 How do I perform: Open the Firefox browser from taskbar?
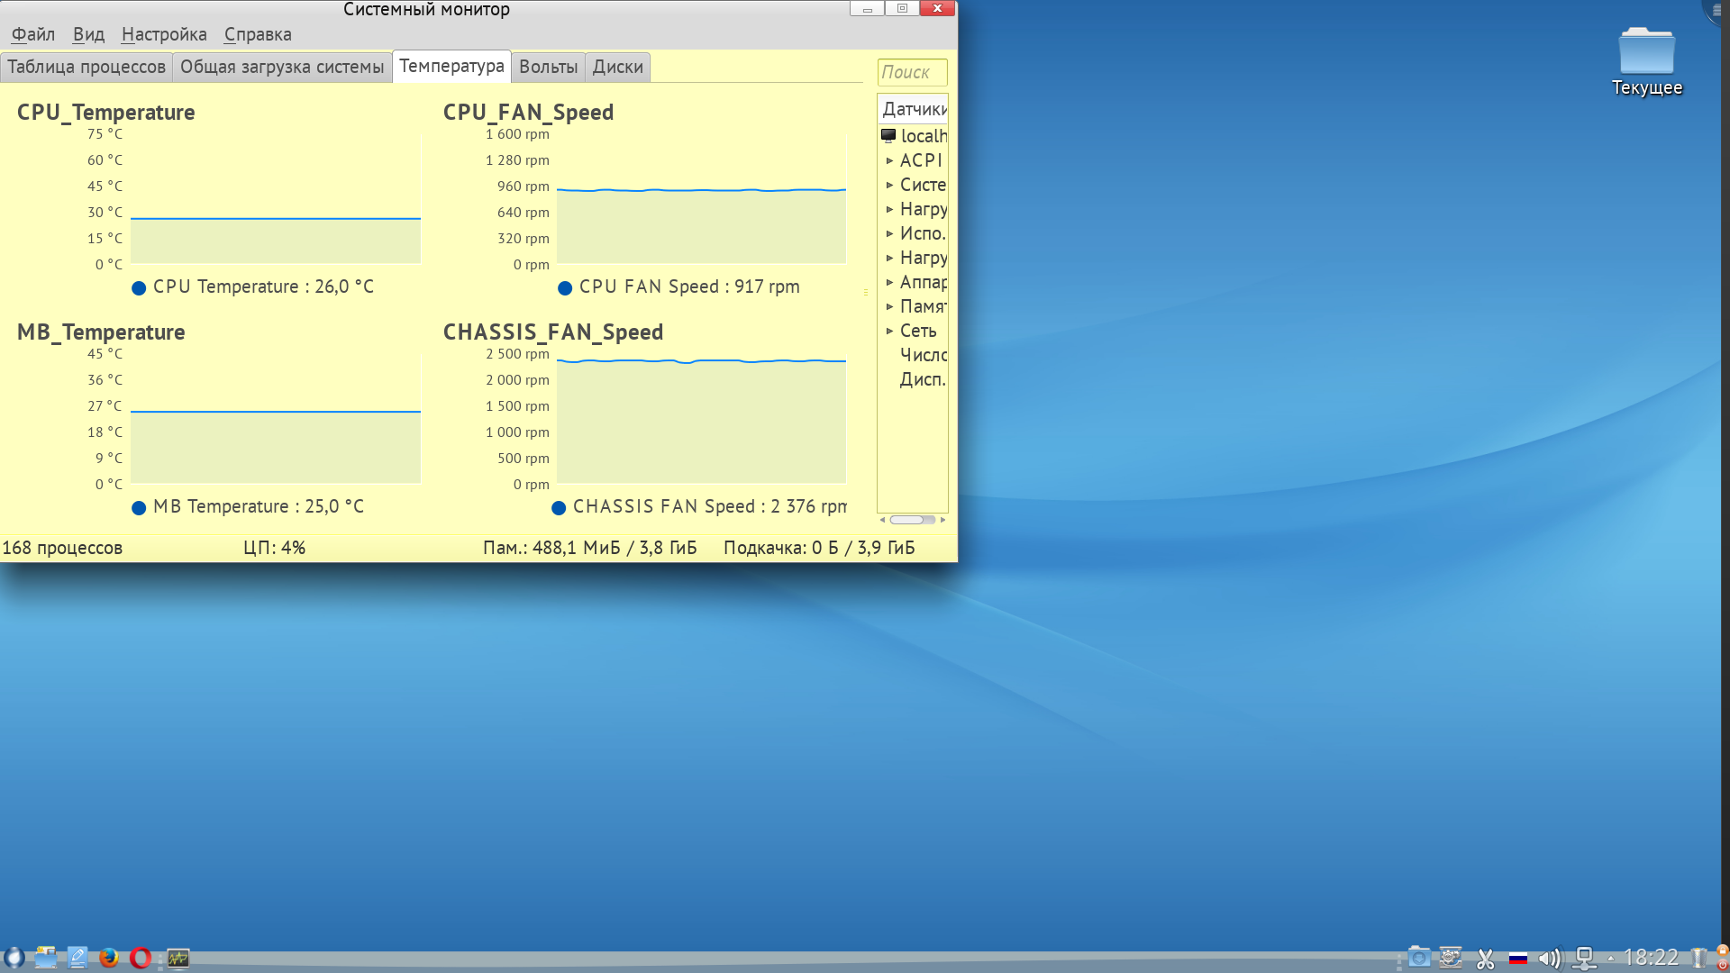click(109, 958)
